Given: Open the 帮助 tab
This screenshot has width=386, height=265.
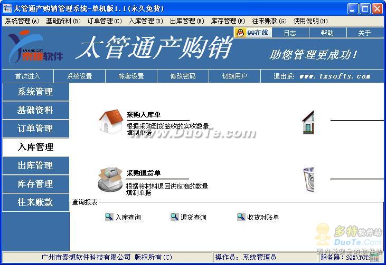Looking at the screenshot, I should (327, 33).
